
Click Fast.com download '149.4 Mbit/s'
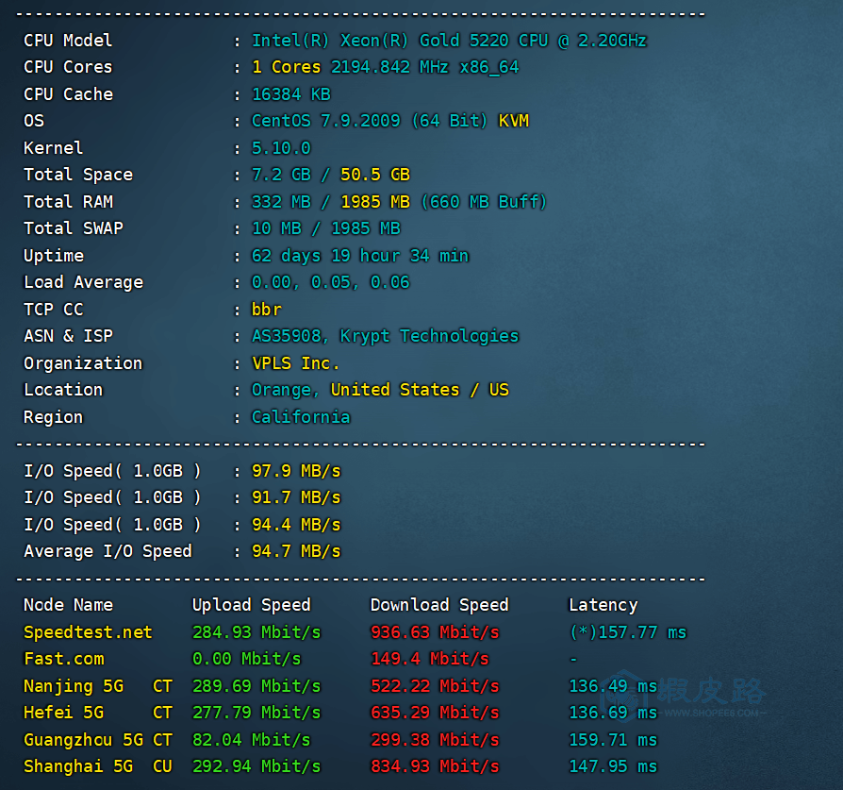430,659
